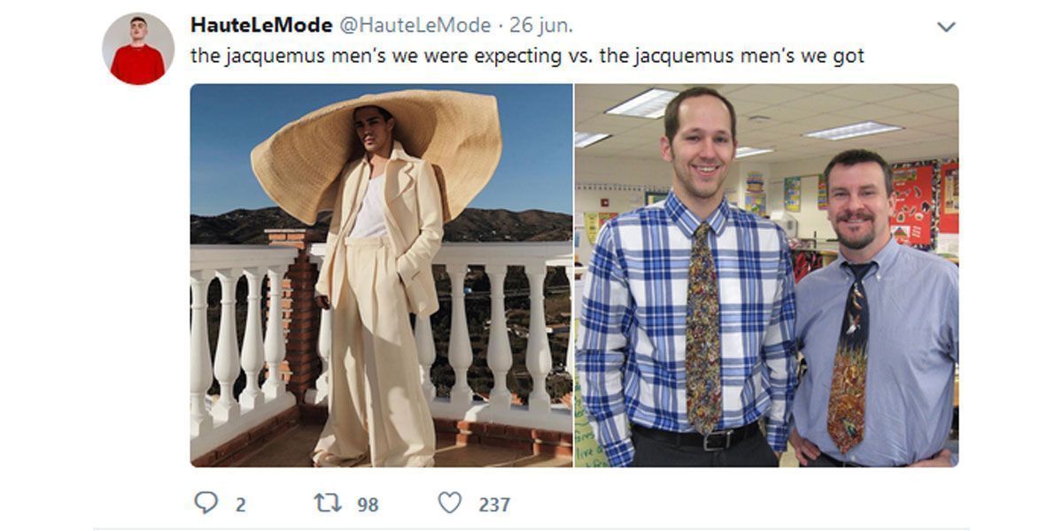
Task: Click the retweet count 98
Action: (368, 504)
